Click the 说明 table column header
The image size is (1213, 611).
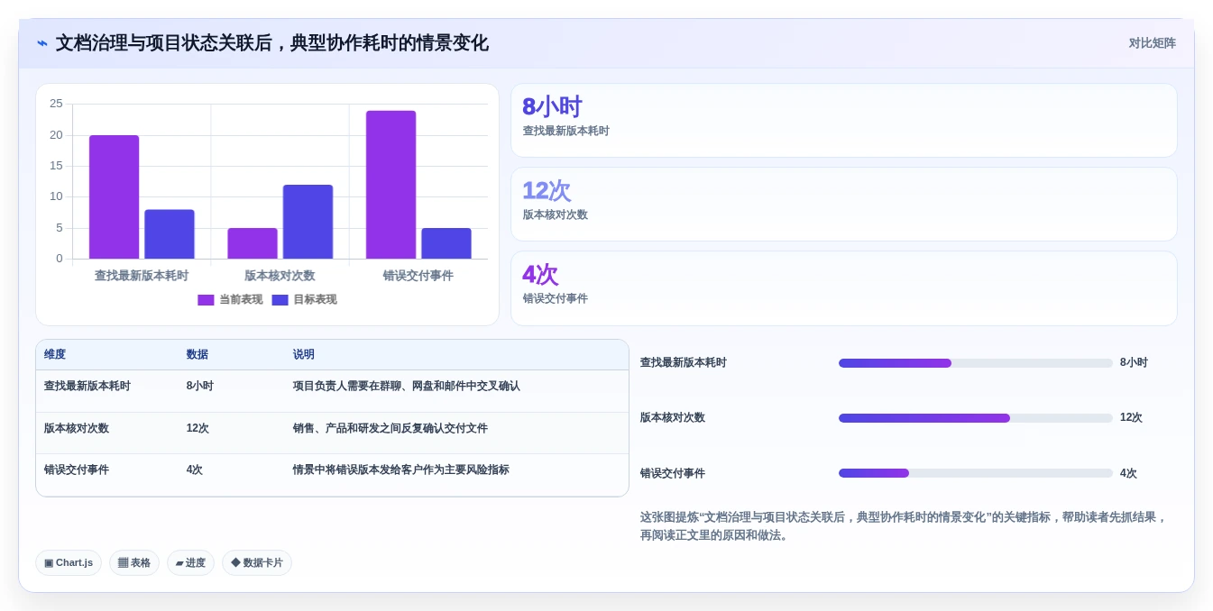pyautogui.click(x=304, y=355)
